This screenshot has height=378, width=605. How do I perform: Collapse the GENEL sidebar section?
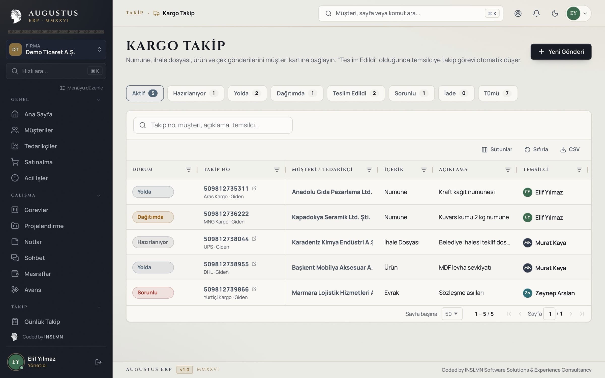point(99,100)
